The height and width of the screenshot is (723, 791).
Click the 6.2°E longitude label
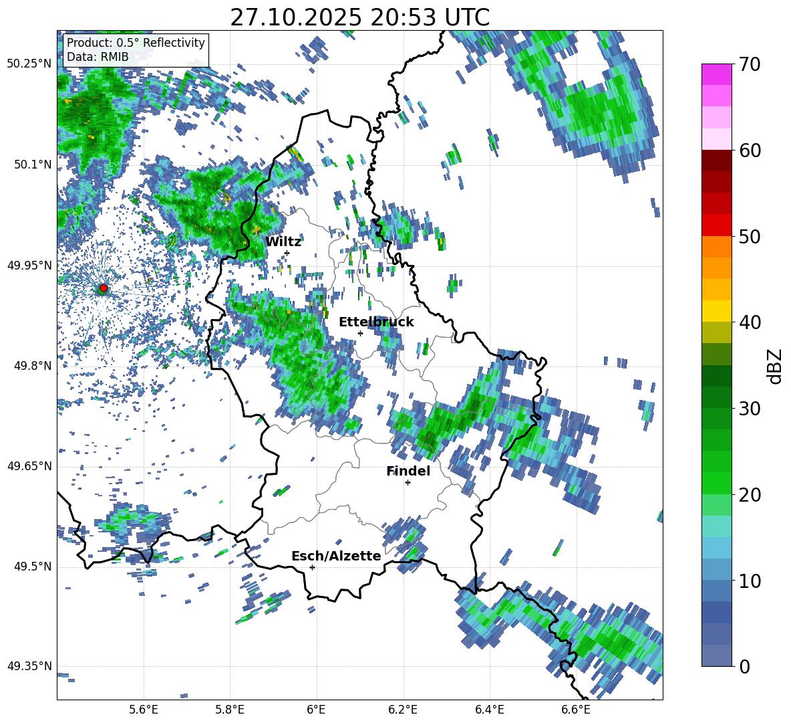click(403, 710)
